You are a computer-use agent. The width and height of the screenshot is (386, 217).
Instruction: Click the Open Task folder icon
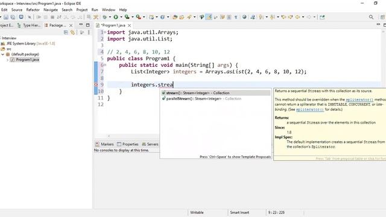pyautogui.click(x=182, y=17)
